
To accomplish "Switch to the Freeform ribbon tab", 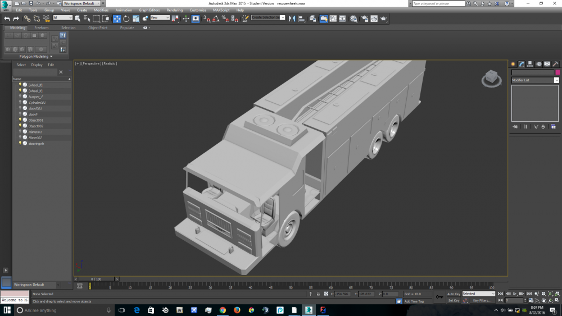I will tap(42, 28).
